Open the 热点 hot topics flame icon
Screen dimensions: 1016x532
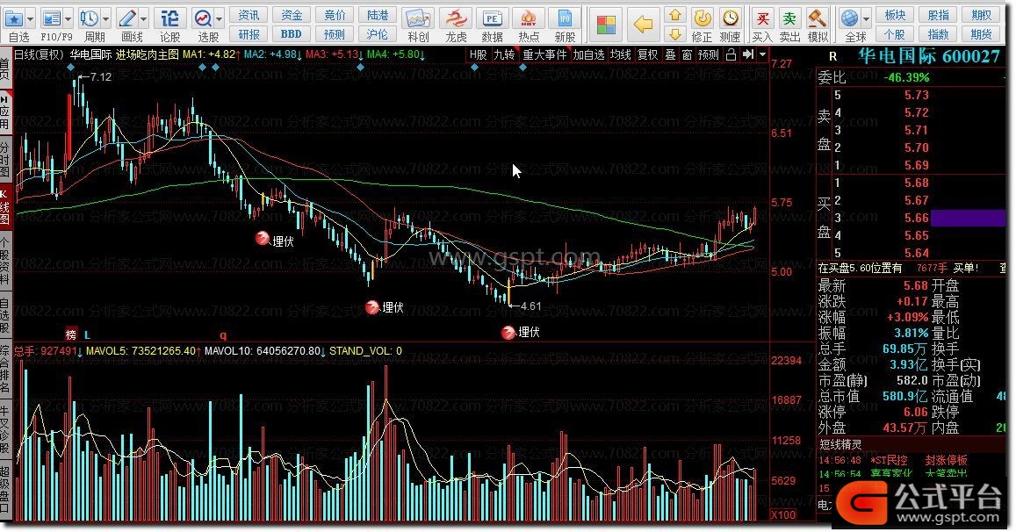tap(529, 18)
